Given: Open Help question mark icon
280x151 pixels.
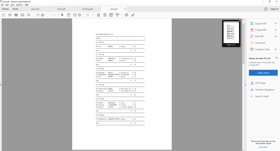Looking at the screenshot, I should (266, 9).
